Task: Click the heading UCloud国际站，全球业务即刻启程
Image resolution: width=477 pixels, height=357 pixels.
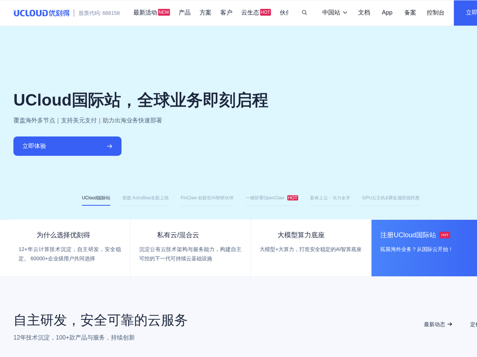Action: point(141,100)
